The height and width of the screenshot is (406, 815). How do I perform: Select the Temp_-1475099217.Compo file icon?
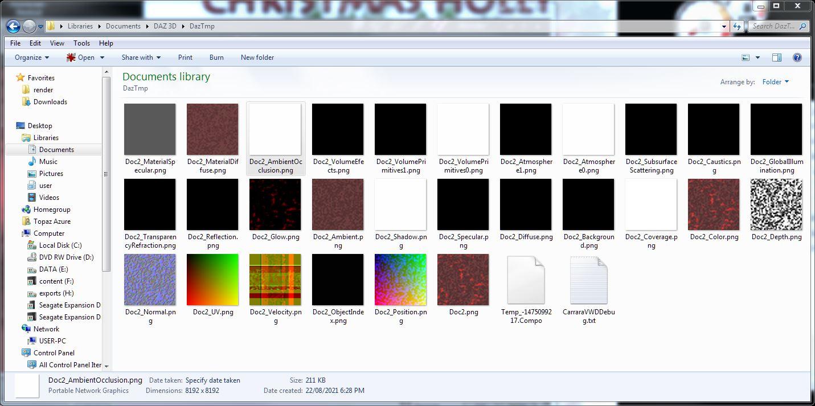526,280
